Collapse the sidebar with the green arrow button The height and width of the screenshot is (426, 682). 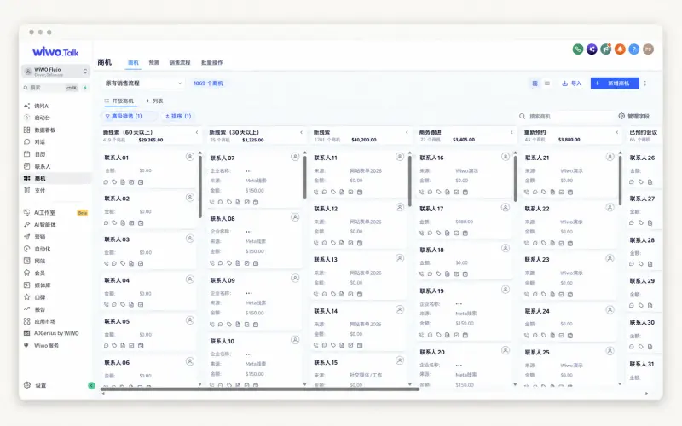click(x=91, y=385)
